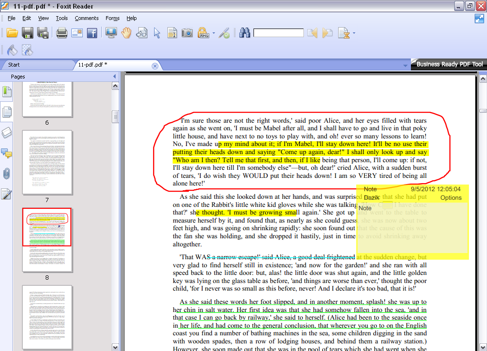Viewport: 487px width, 351px height.
Task: Open the Comments panel in the sidebar
Action: tap(7, 152)
